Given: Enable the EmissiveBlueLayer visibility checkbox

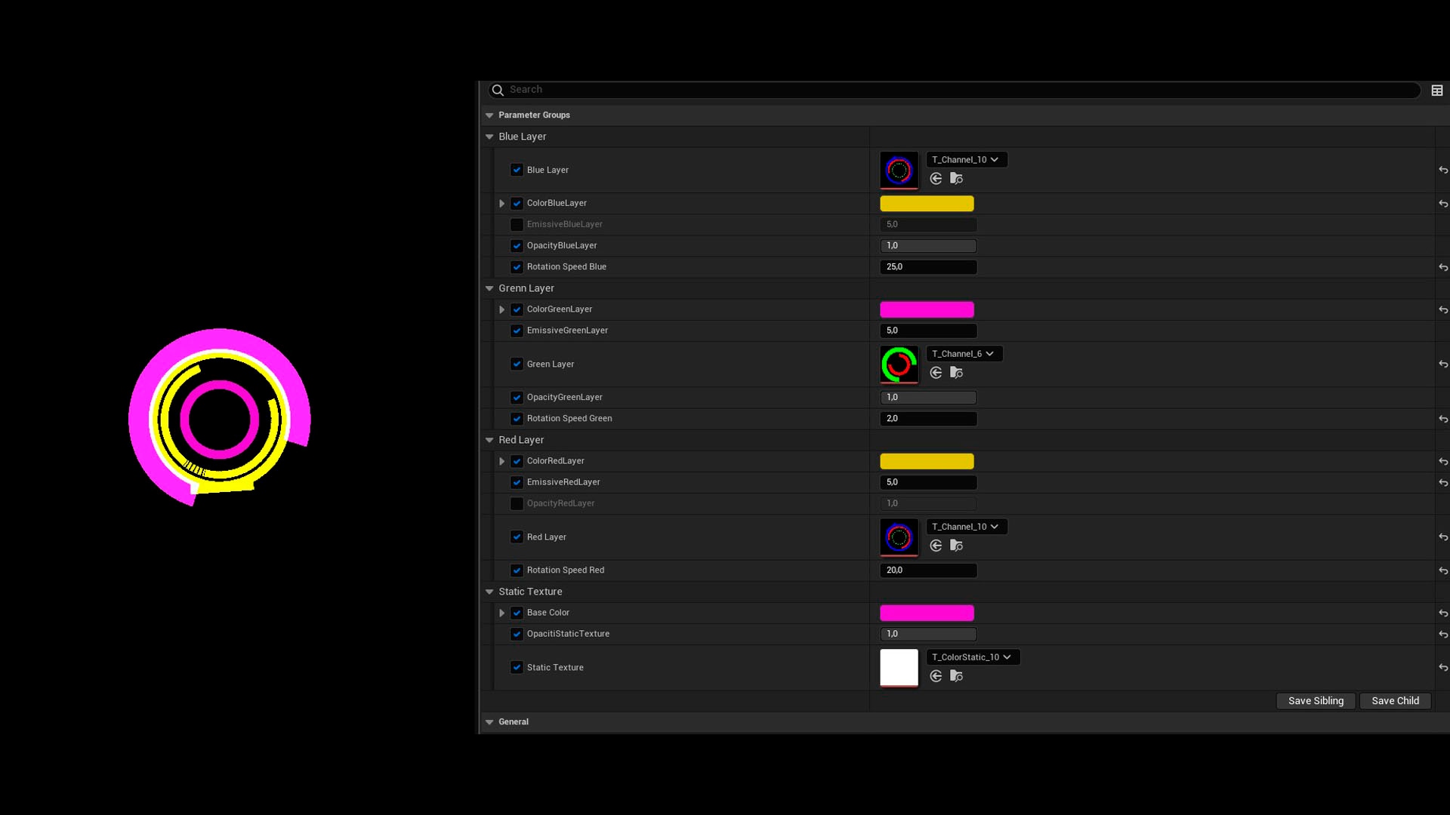Looking at the screenshot, I should [x=518, y=224].
